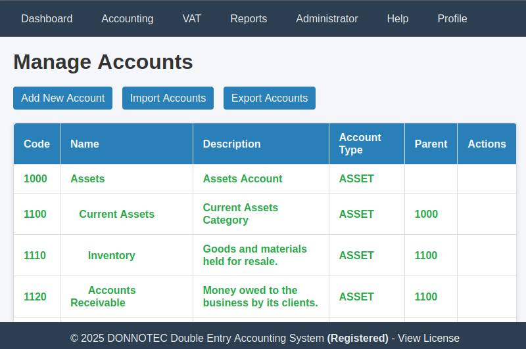
Task: Click the (Registered) footer text
Action: click(x=358, y=338)
